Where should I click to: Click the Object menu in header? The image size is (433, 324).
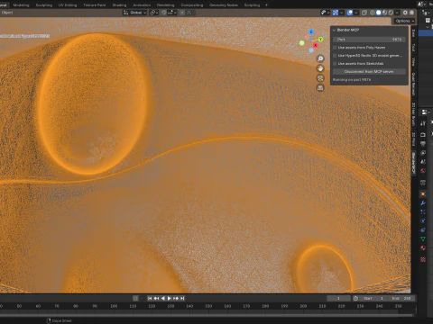click(x=7, y=13)
